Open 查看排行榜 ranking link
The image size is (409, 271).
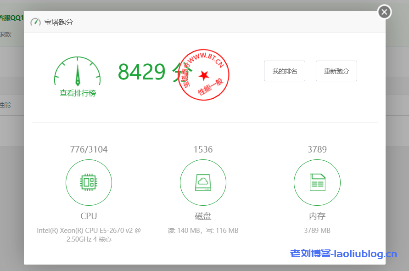(77, 92)
